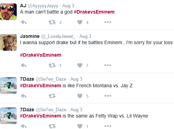Open more options on French Montana tweet
Screen dimensions: 174x129
pos(108,96)
